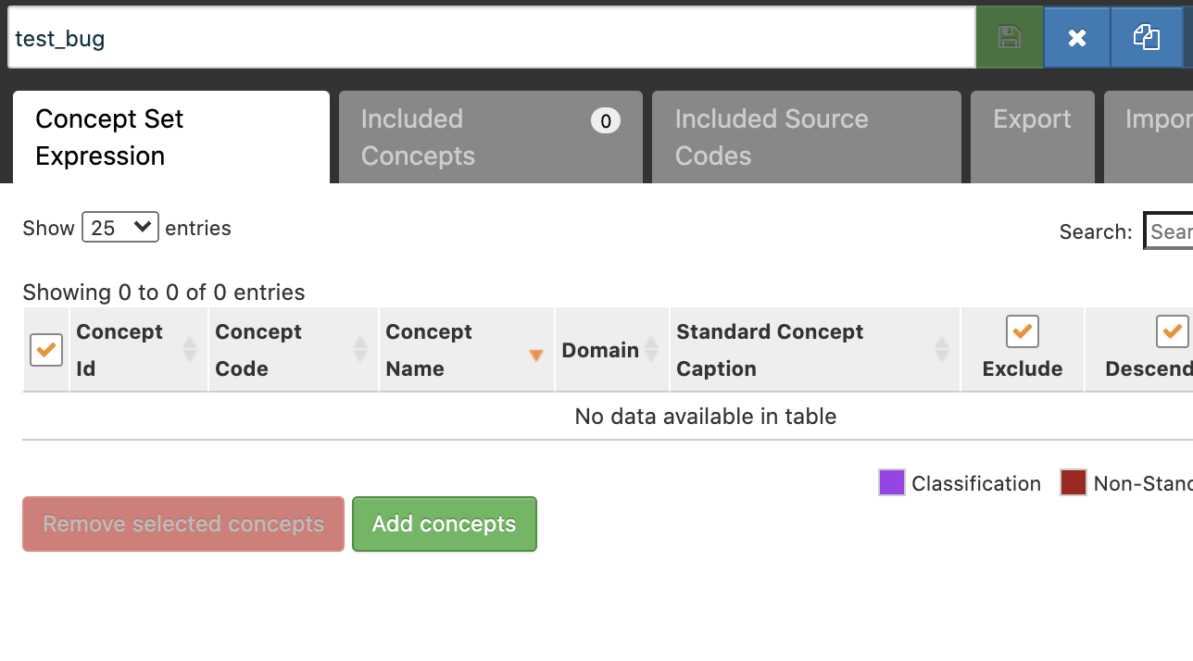Copy the concept set
The image size is (1193, 661).
1147,37
